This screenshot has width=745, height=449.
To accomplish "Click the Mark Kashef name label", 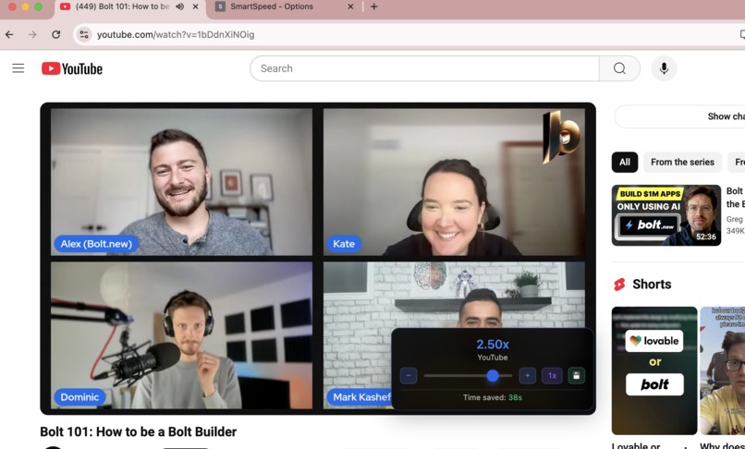I will [x=361, y=397].
